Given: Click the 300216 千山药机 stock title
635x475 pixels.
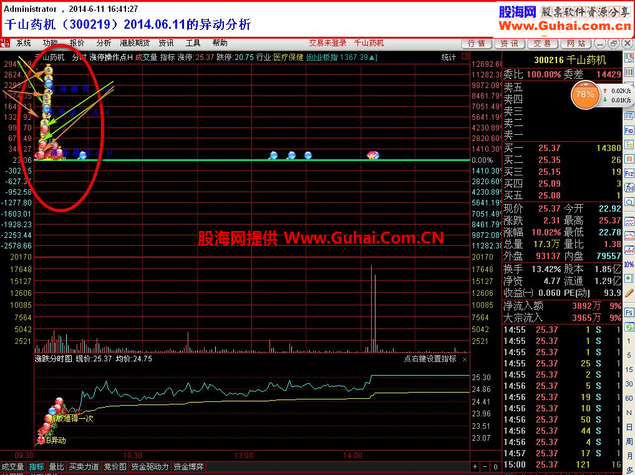Looking at the screenshot, I should [x=570, y=60].
